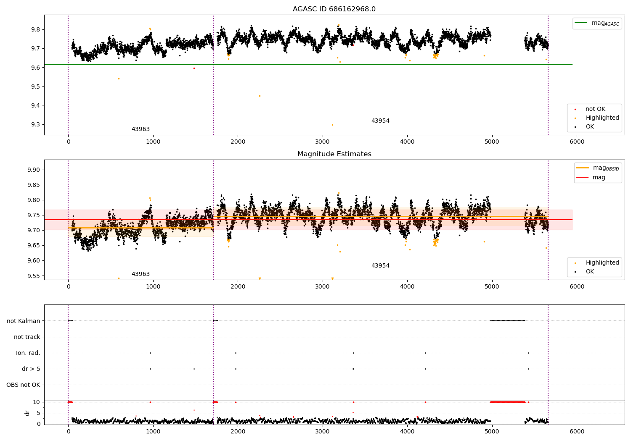Click the 'Magnitude Estimates' subplot title
631x441 pixels.
pos(334,154)
